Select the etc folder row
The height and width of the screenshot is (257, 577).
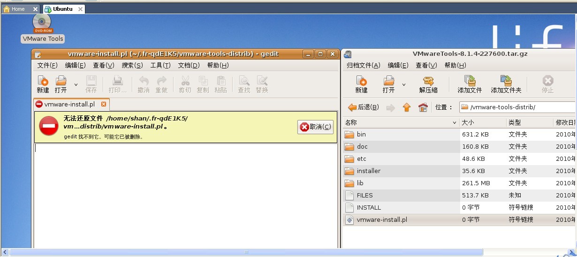[460, 159]
